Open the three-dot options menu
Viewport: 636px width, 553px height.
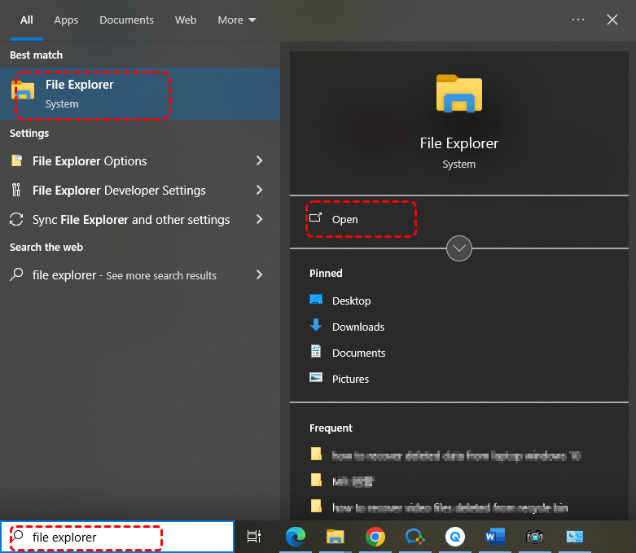click(x=578, y=20)
